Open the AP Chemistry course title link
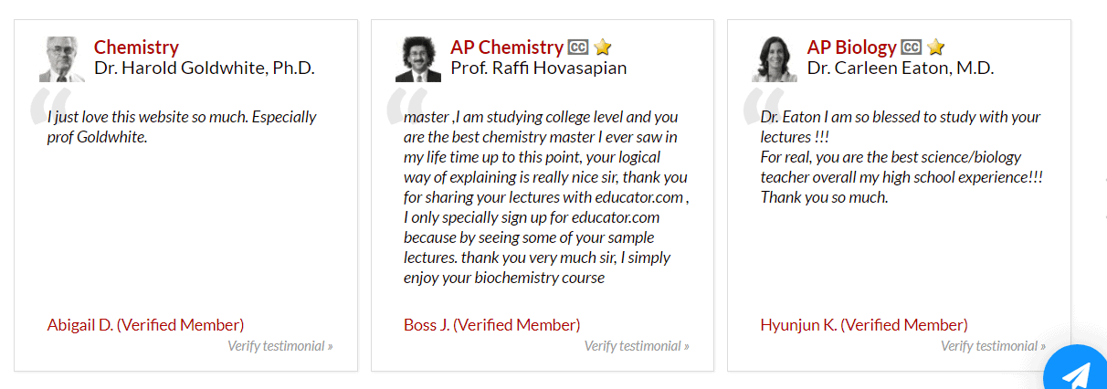This screenshot has width=1107, height=389. pos(507,47)
